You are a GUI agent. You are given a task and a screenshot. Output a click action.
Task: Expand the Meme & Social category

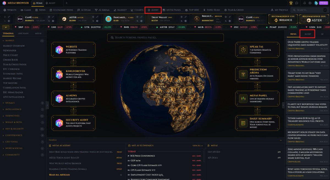coord(23,148)
